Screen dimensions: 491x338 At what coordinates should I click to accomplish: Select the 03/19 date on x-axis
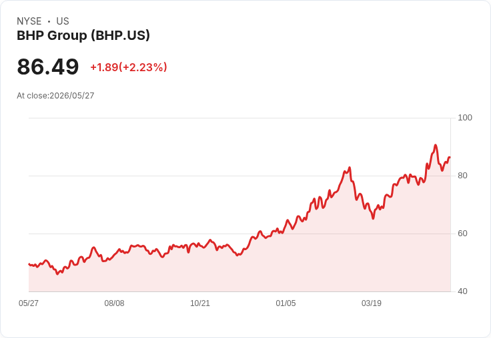[x=372, y=303]
